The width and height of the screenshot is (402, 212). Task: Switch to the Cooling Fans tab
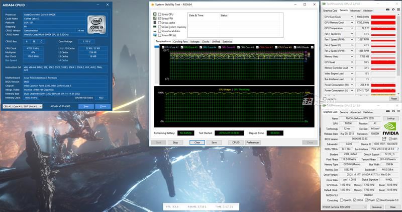[180, 41]
